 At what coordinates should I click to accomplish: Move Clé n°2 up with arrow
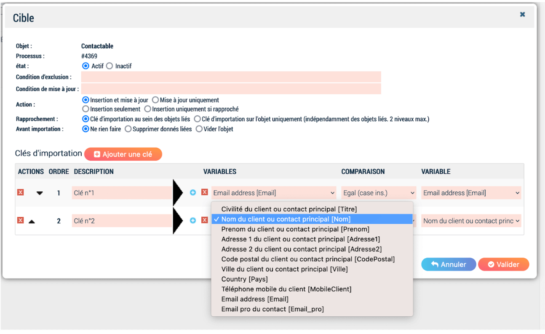click(32, 221)
